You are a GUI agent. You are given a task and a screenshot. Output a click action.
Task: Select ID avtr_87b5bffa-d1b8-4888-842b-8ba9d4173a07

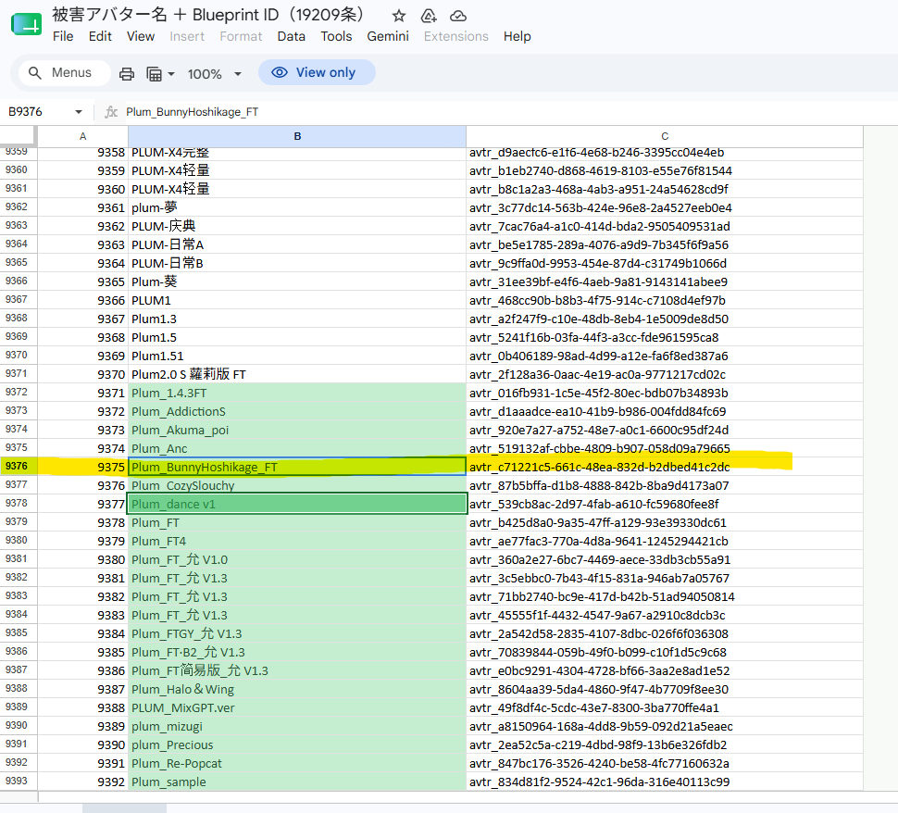[665, 485]
